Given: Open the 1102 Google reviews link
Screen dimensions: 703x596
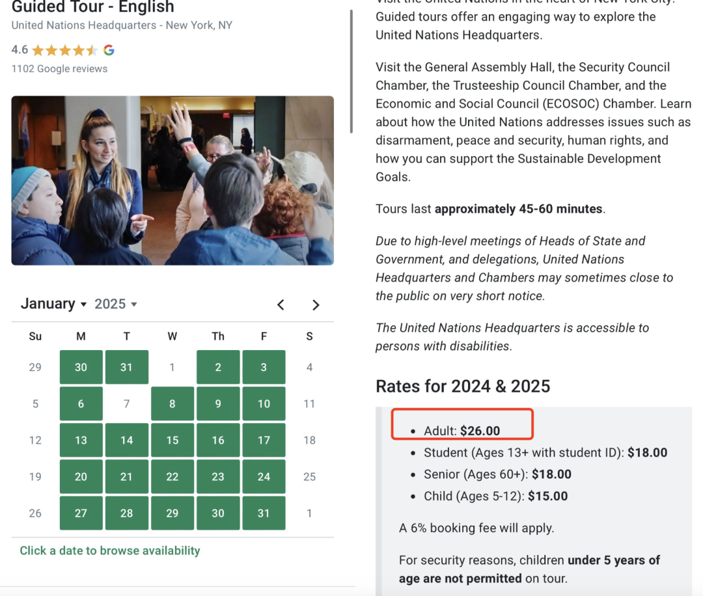Looking at the screenshot, I should (59, 69).
